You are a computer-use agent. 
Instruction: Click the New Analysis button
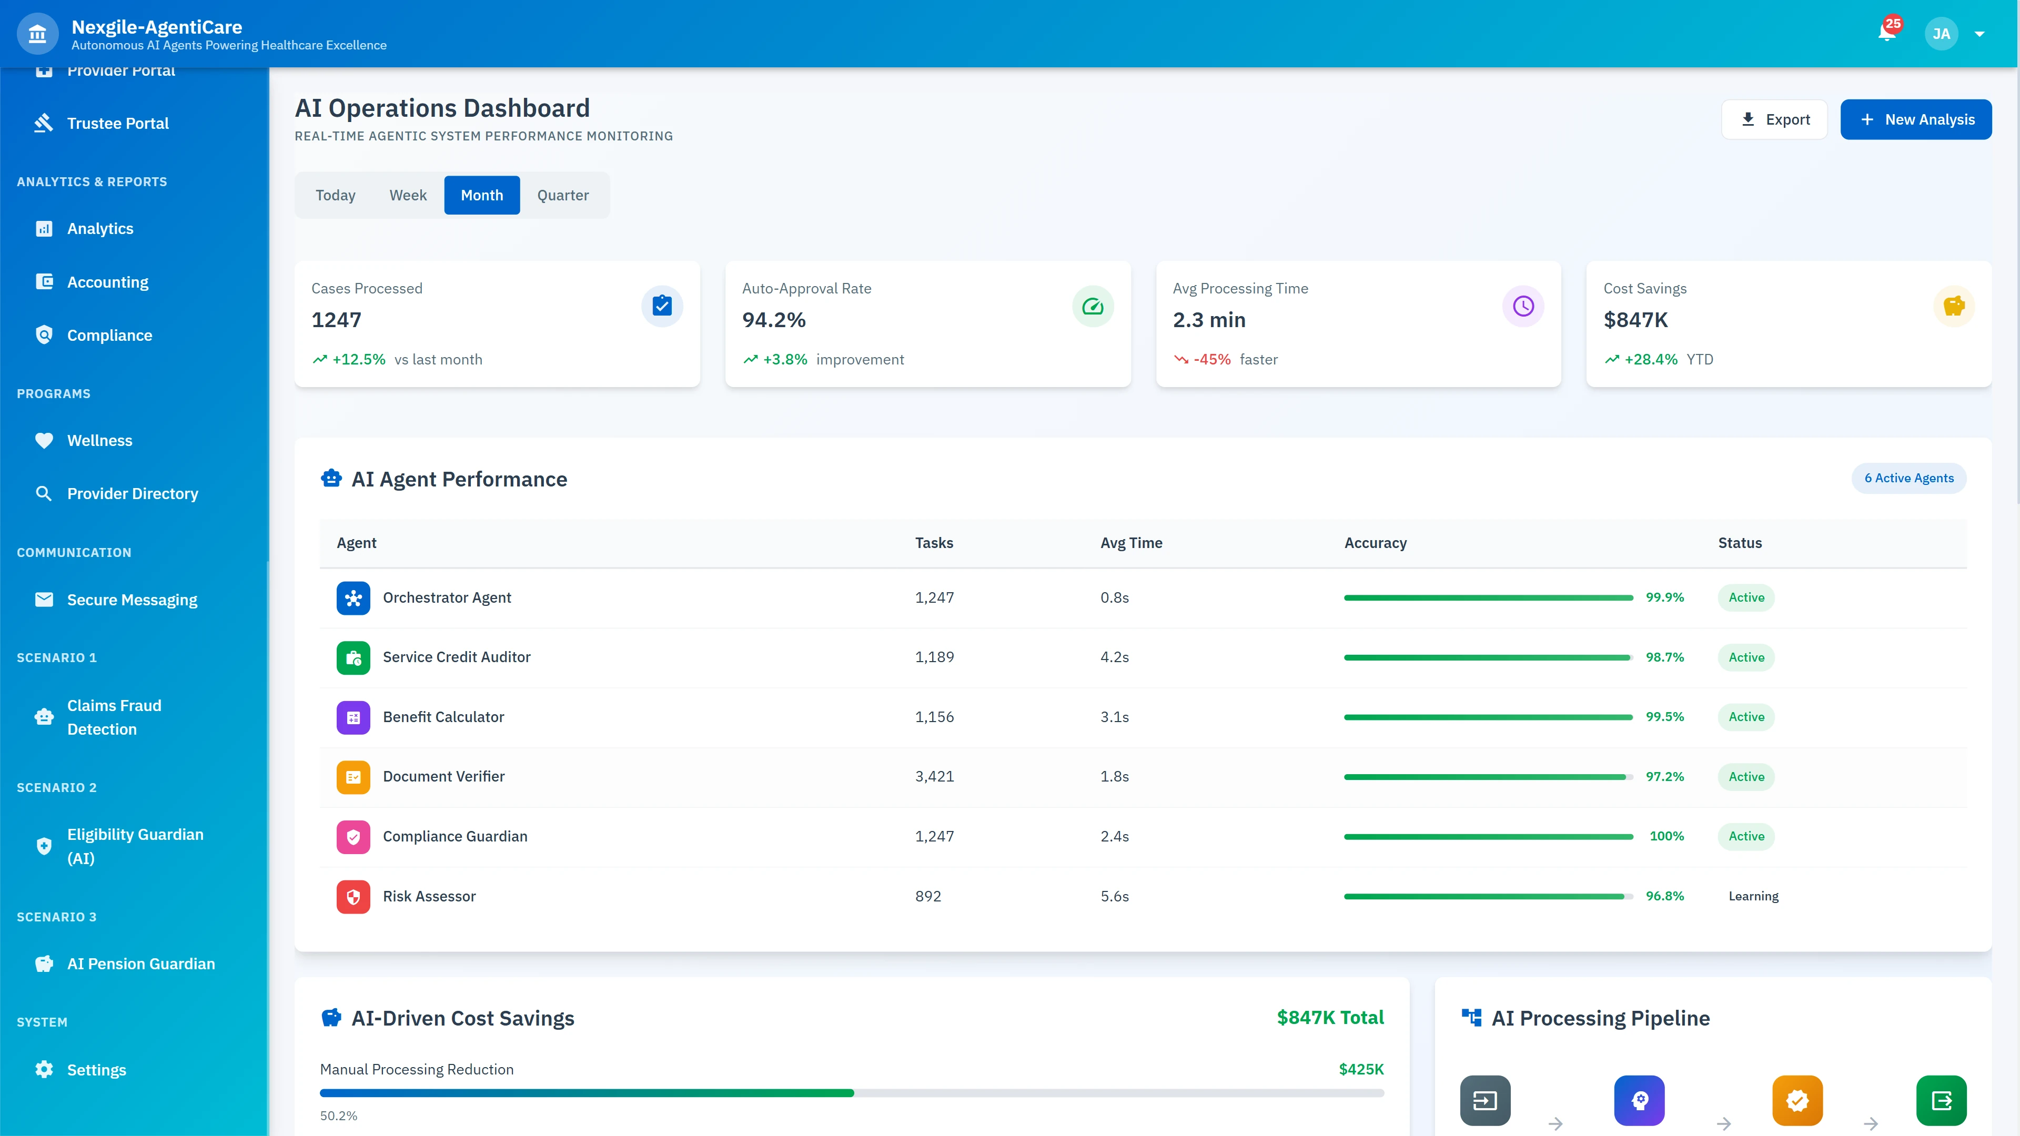pyautogui.click(x=1916, y=119)
